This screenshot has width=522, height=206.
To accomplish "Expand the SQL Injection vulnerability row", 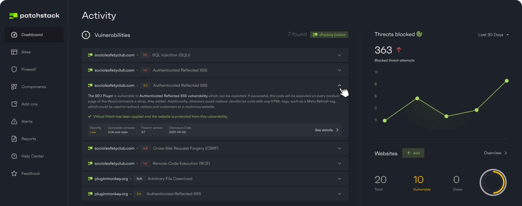I will tap(339, 55).
